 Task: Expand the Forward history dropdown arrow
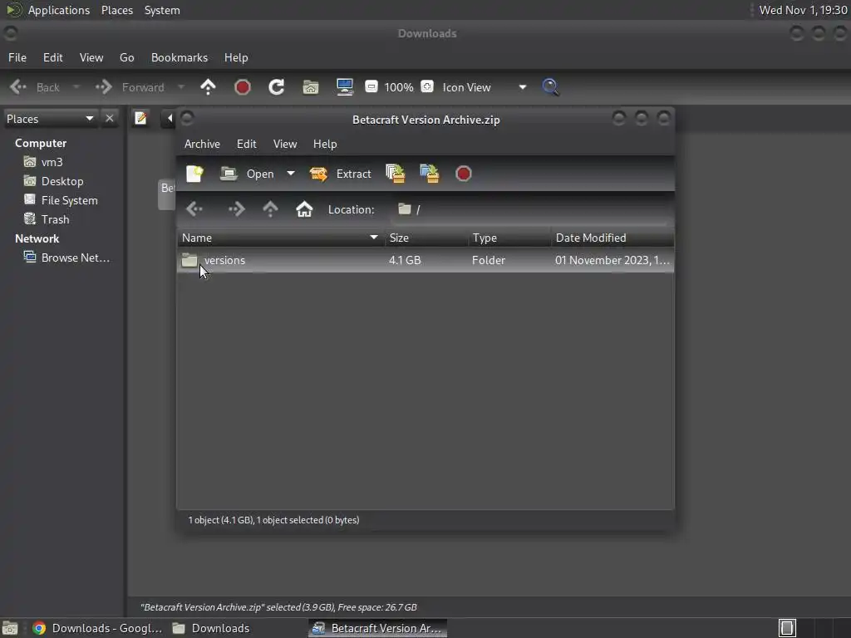pyautogui.click(x=180, y=87)
